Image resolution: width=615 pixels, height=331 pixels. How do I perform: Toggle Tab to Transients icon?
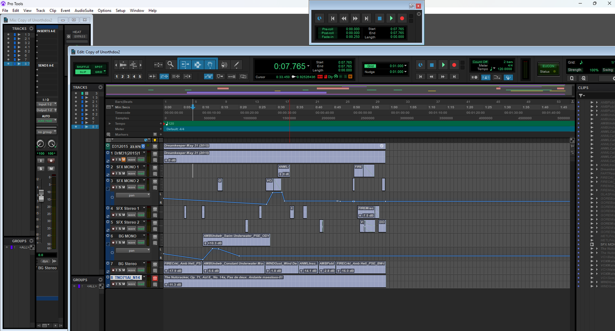click(152, 76)
